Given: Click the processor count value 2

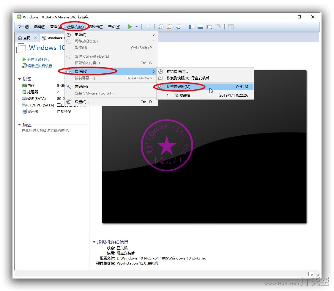Looking at the screenshot, I should tap(58, 92).
